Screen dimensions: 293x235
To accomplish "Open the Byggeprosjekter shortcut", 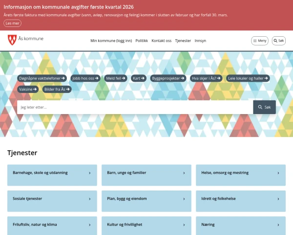I will 168,78.
